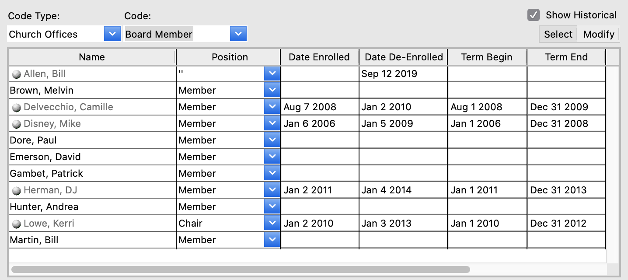Click gray status ball beside Allen, Bill
628x280 pixels.
click(x=16, y=74)
